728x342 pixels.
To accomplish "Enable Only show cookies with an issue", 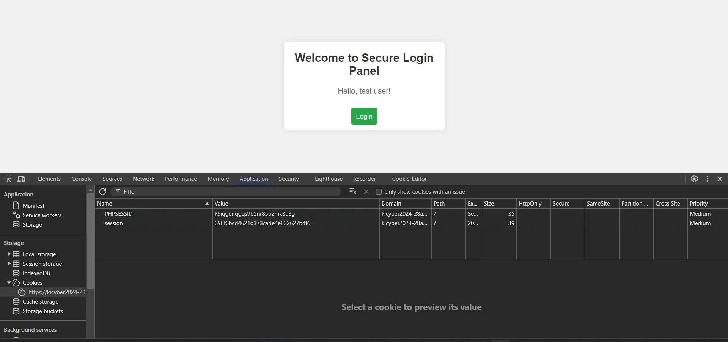I will click(379, 192).
